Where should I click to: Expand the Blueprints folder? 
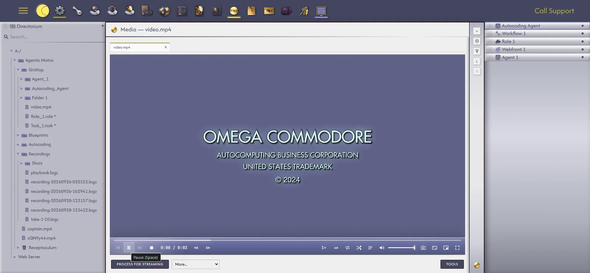tap(18, 135)
